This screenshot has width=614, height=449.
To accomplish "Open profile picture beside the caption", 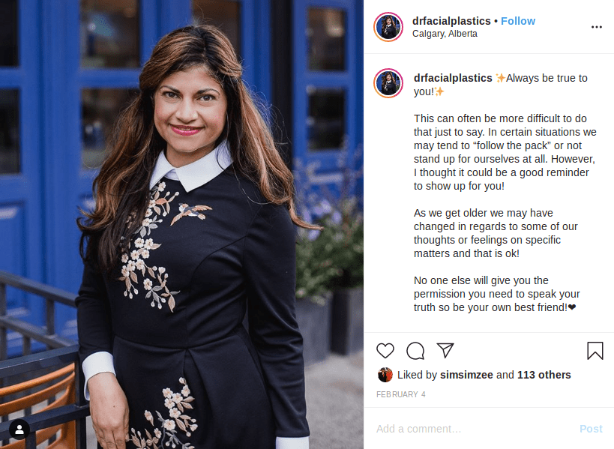I will (x=388, y=83).
